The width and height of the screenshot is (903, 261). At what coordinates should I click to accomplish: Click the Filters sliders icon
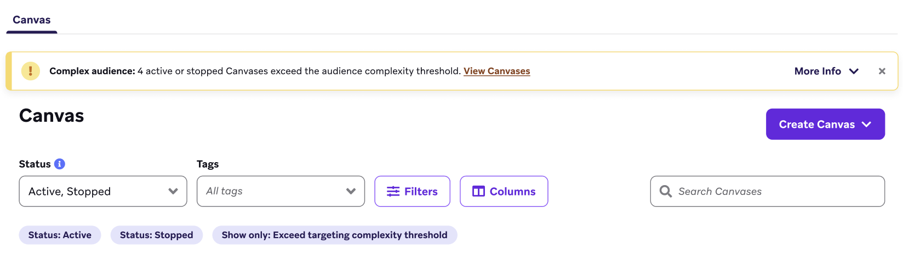point(393,191)
